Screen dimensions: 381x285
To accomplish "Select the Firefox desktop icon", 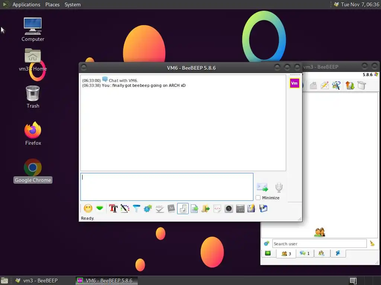I will click(x=33, y=134).
